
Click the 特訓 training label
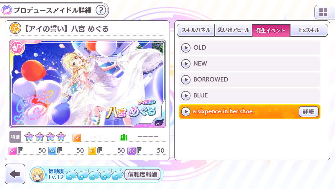point(15,137)
